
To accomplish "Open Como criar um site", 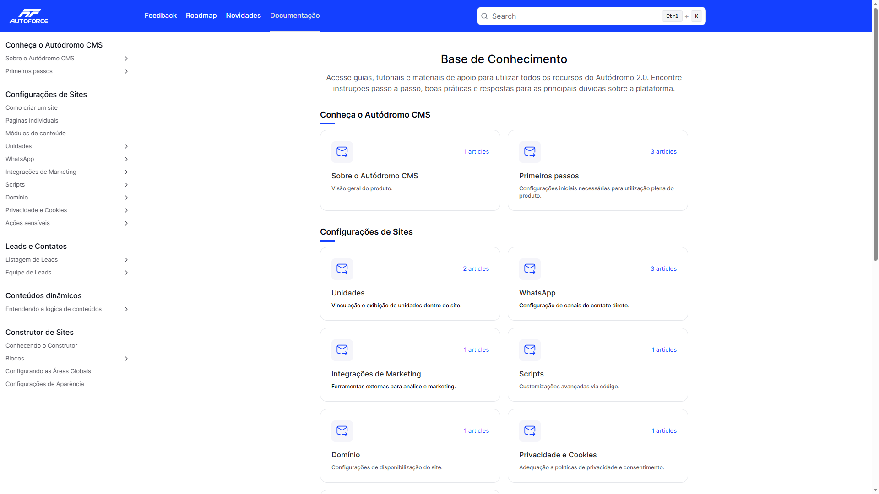I will pos(32,108).
